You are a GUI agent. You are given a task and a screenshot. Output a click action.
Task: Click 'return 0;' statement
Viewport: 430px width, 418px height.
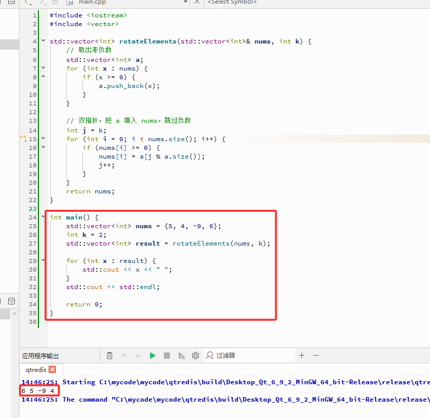click(x=84, y=304)
